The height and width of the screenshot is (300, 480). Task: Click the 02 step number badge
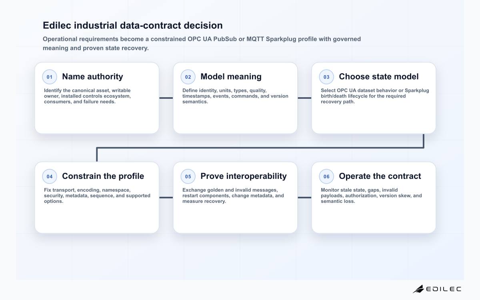click(x=188, y=77)
